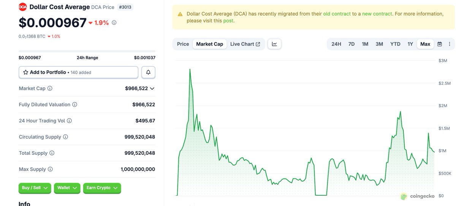
Task: Click the DCA coin logo icon
Action: tap(23, 6)
